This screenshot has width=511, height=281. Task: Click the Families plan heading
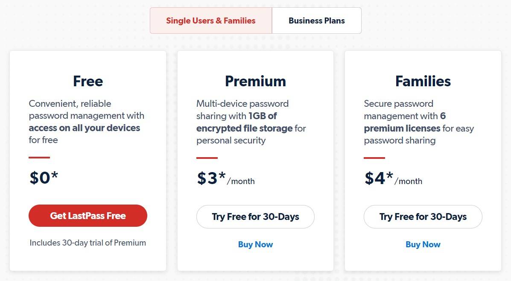(x=423, y=81)
